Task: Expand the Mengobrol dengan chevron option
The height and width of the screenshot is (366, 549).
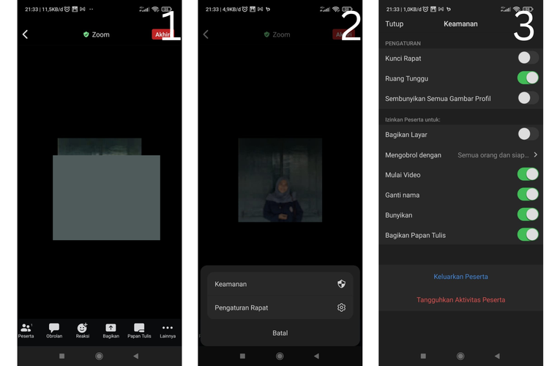Action: tap(535, 155)
